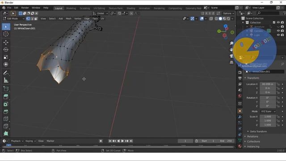Switch to vertex select mode
286x161 pixels.
[x=28, y=19]
